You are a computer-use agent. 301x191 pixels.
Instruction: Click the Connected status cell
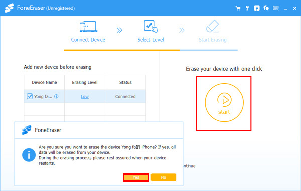pos(125,96)
